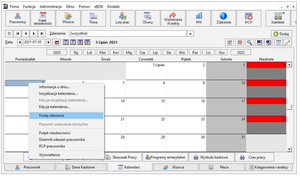Switch to month view icon showing 31

click(80, 42)
